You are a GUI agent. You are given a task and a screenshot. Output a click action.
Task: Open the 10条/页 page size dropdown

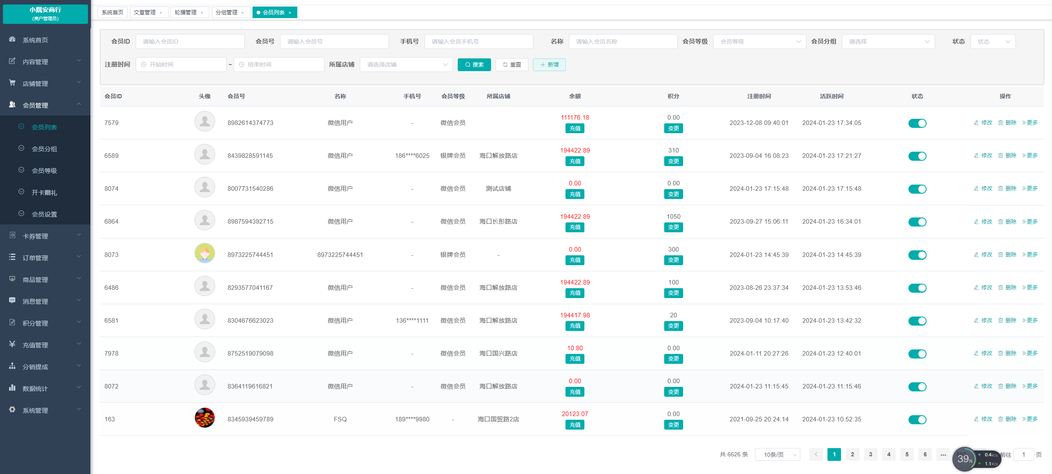pyautogui.click(x=777, y=454)
